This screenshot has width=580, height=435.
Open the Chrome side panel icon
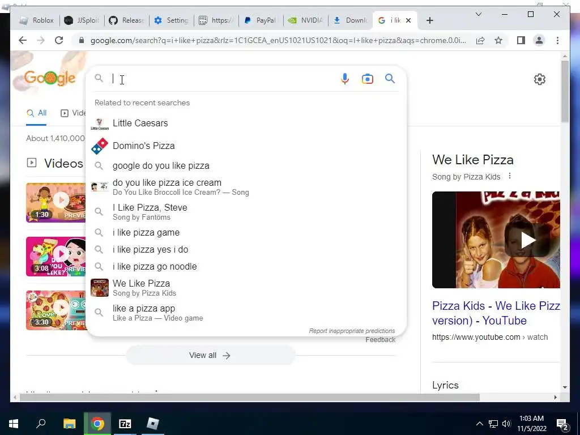tap(521, 40)
